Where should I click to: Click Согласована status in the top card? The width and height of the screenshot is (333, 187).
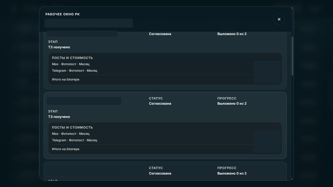(x=160, y=34)
